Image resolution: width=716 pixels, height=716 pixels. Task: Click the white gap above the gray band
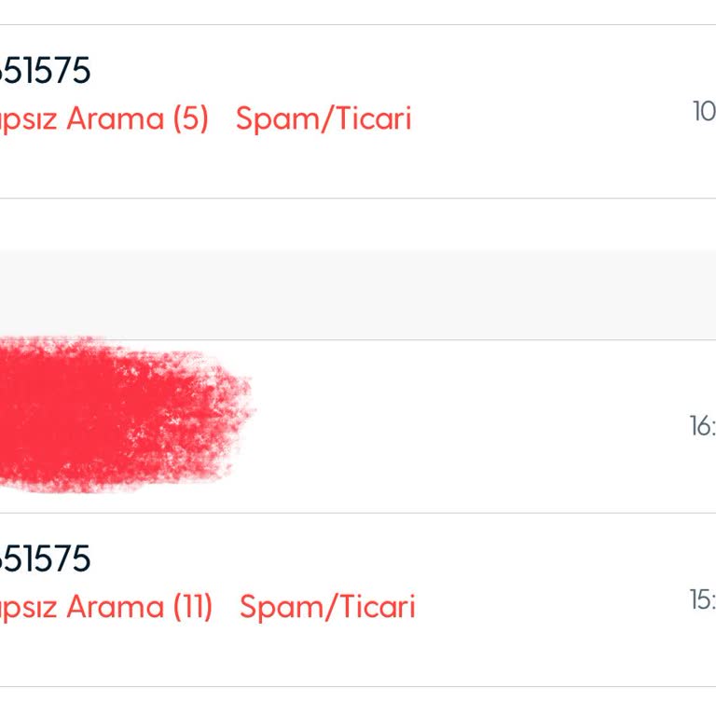point(358,224)
